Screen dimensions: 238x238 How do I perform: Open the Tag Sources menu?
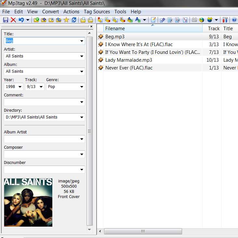[x=97, y=12]
